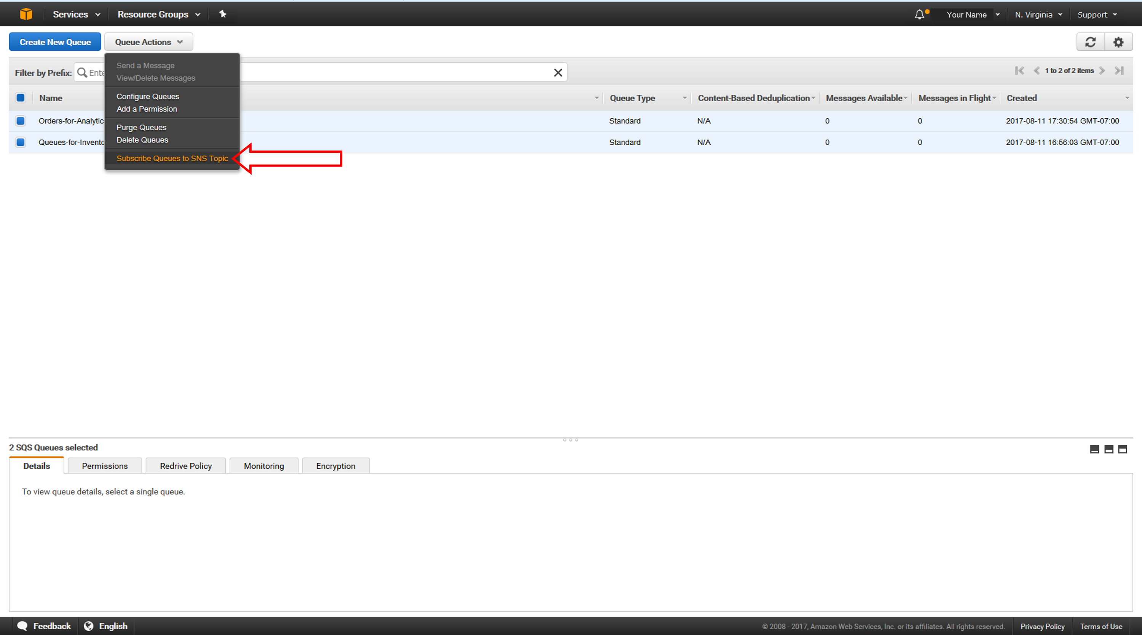Toggle checkbox for Orders-for-Analytics queue
Image resolution: width=1142 pixels, height=635 pixels.
click(x=22, y=120)
